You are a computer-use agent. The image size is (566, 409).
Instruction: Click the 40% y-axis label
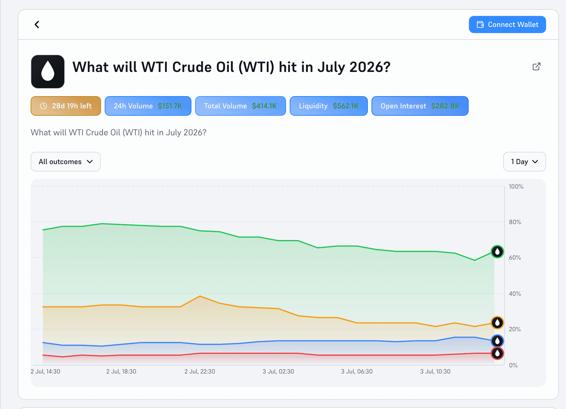[515, 294]
